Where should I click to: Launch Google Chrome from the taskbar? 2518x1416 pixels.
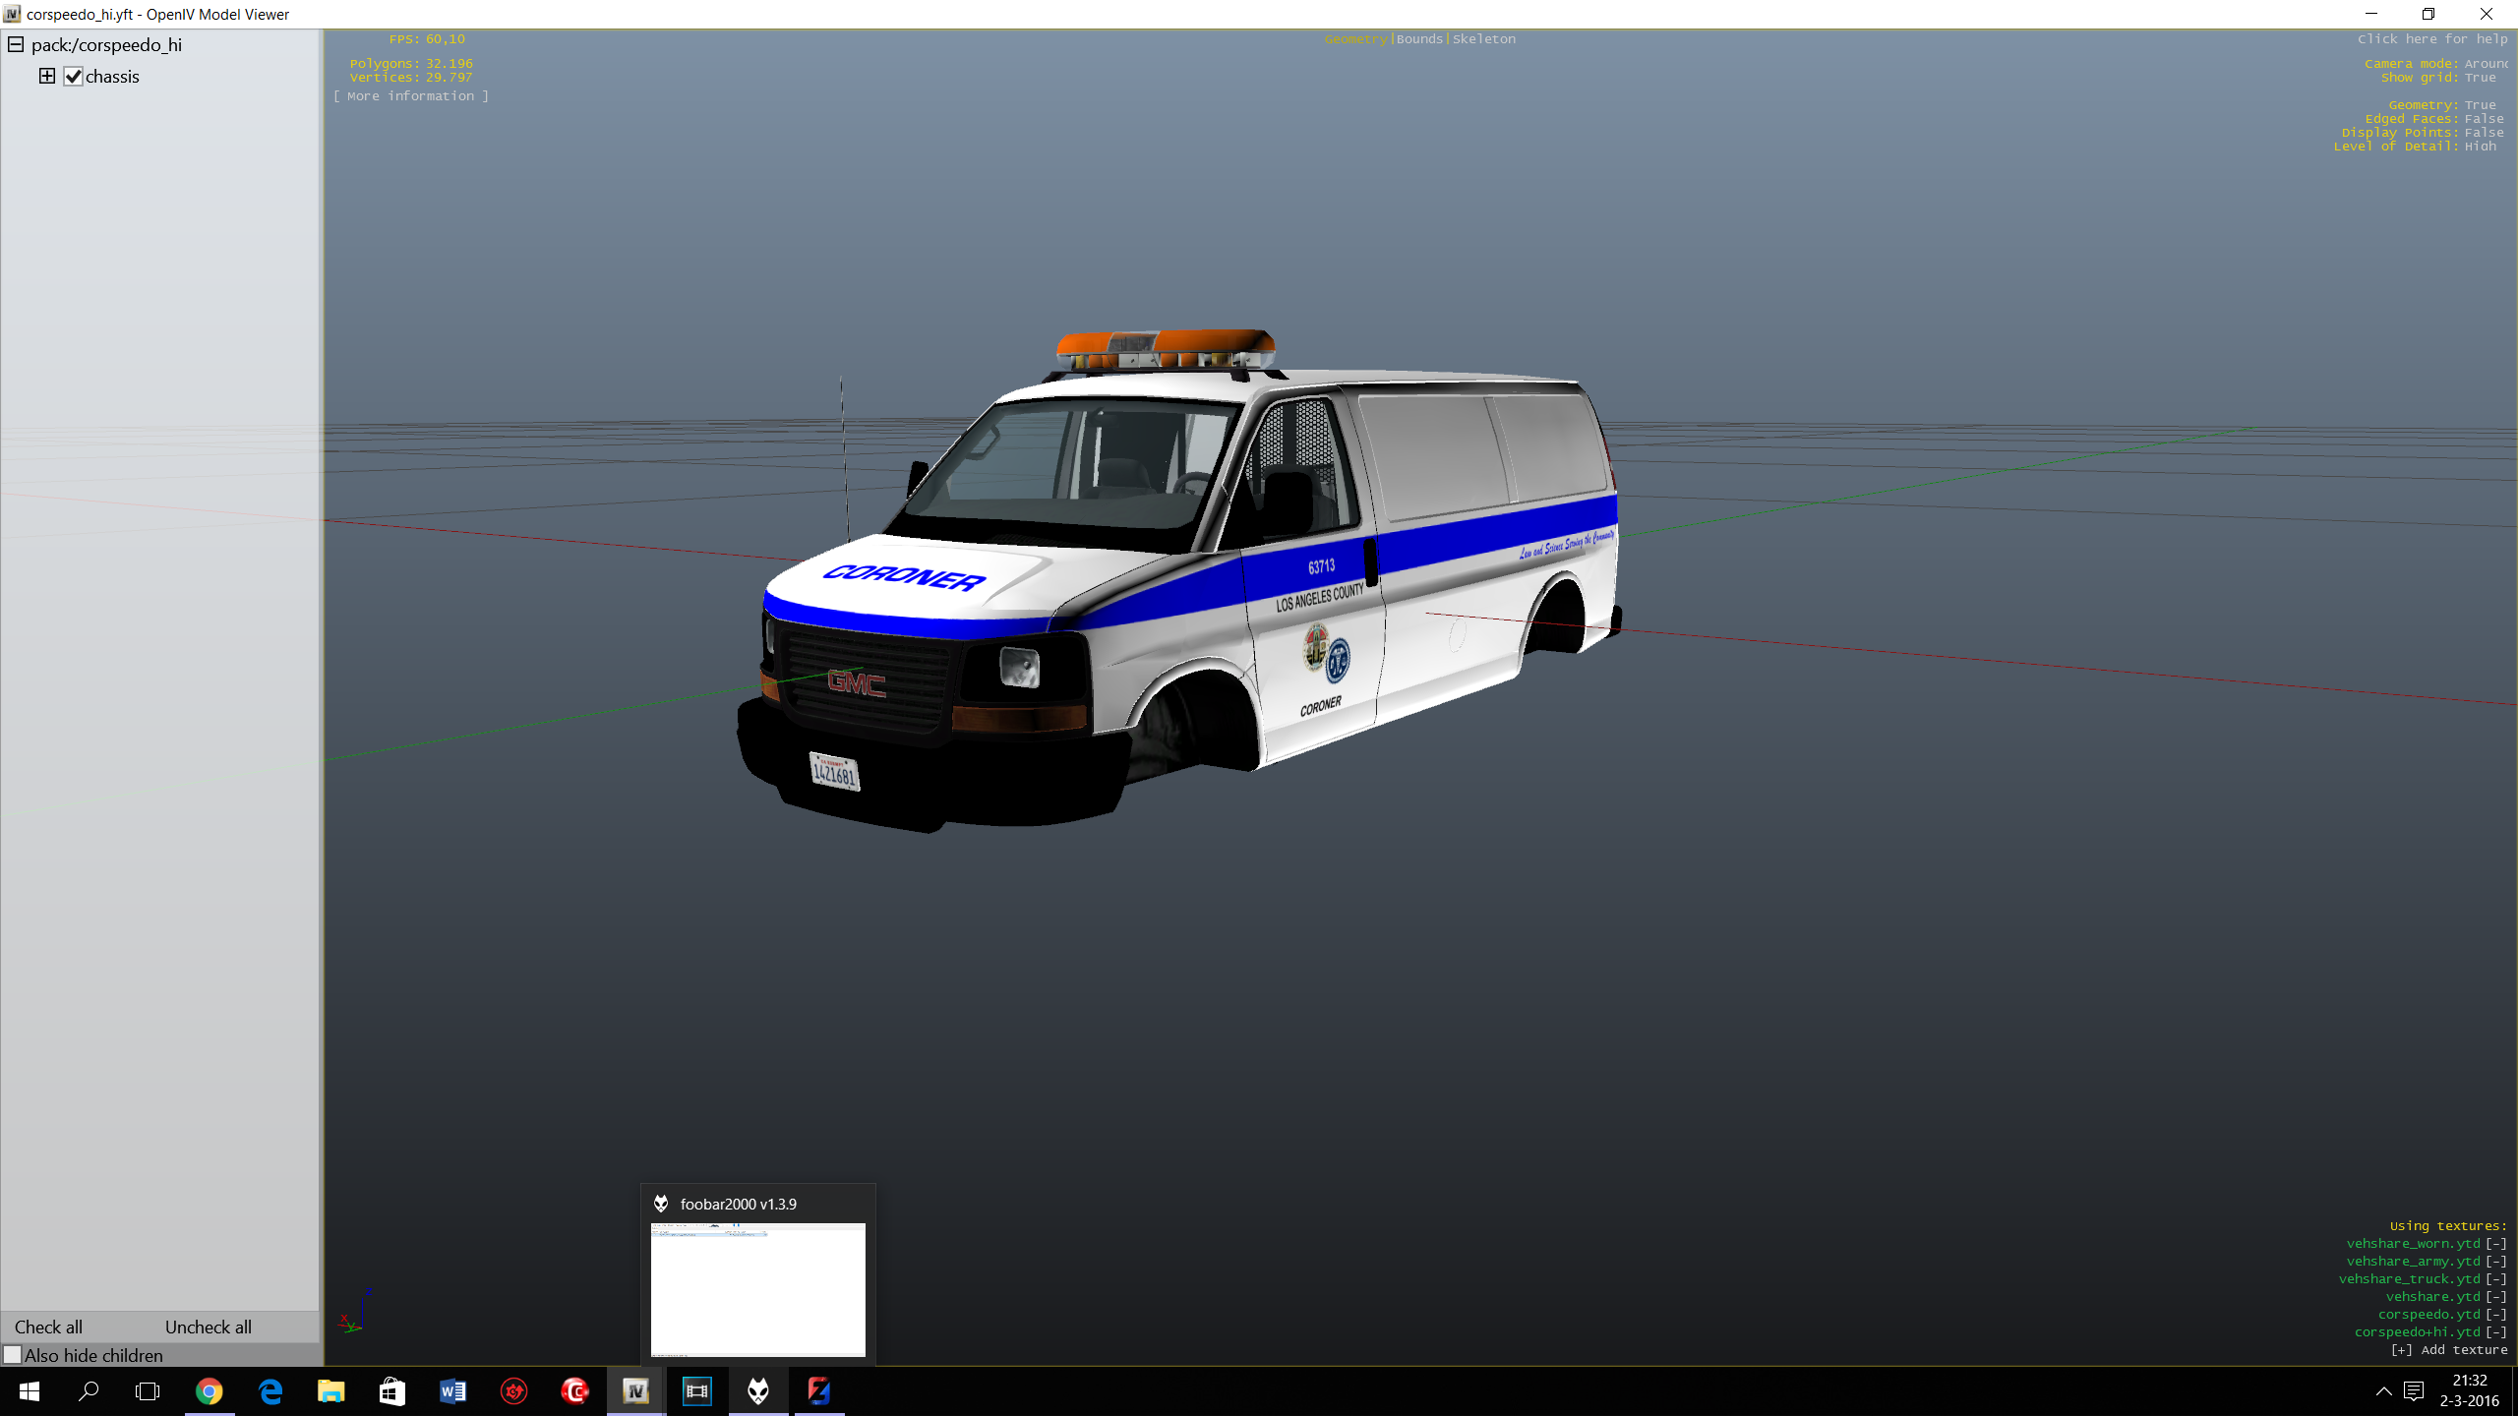pyautogui.click(x=209, y=1391)
